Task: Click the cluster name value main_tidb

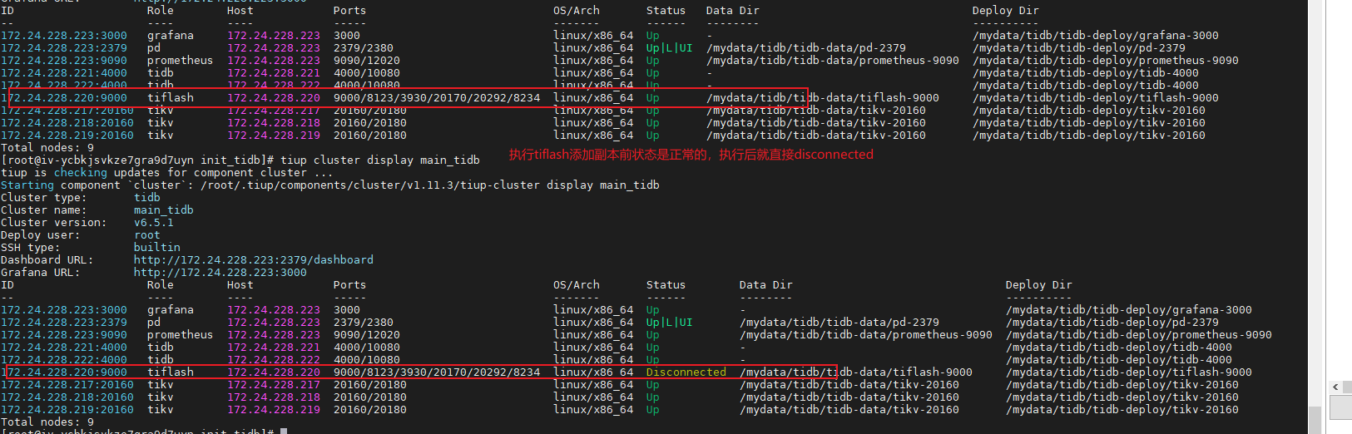Action: point(163,210)
